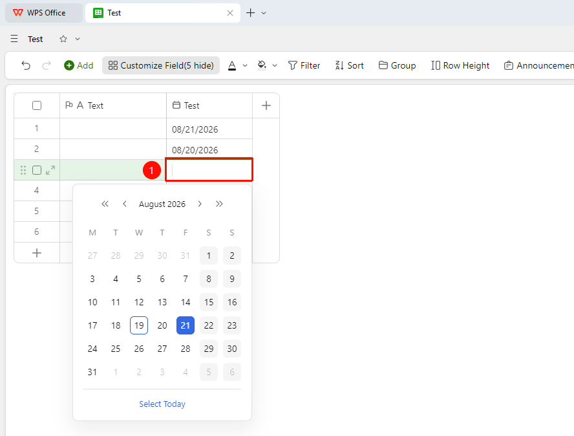Switch to the WPS Office tab
This screenshot has height=436, width=574.
click(x=43, y=13)
